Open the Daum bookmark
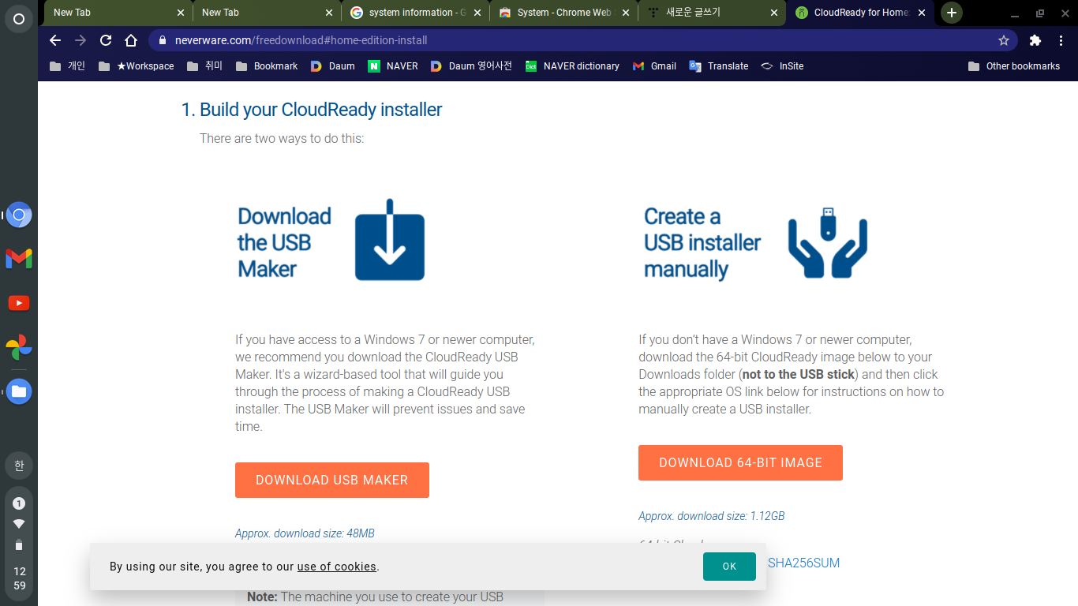Image resolution: width=1078 pixels, height=606 pixels. coord(332,66)
